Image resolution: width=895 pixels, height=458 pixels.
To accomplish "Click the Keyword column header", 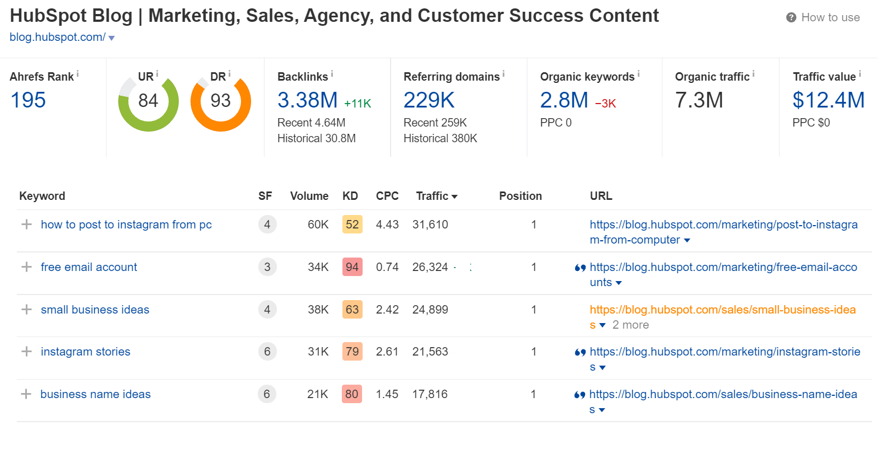I will click(x=42, y=196).
